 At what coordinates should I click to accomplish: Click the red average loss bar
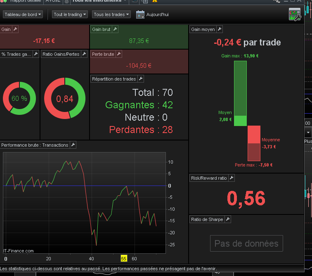(x=254, y=135)
